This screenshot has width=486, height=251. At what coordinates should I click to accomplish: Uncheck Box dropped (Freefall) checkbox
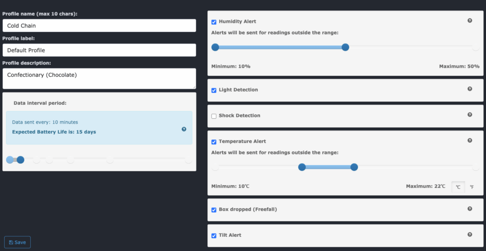coord(214,210)
